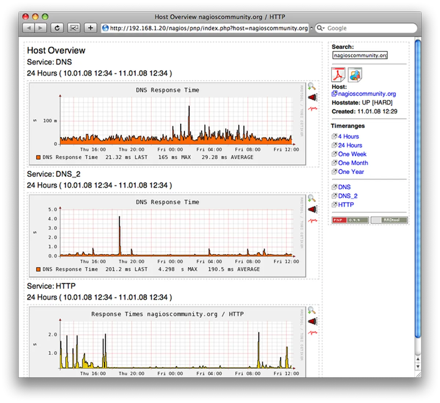Image resolution: width=440 pixels, height=403 pixels.
Task: Open the nagioscommunity.org host link
Action: click(367, 94)
